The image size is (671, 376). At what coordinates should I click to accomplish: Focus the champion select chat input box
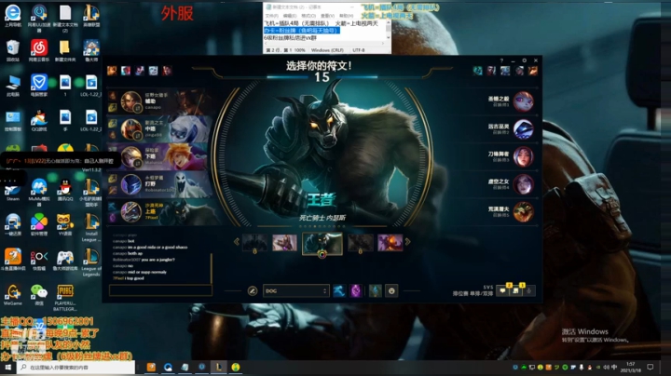[160, 290]
